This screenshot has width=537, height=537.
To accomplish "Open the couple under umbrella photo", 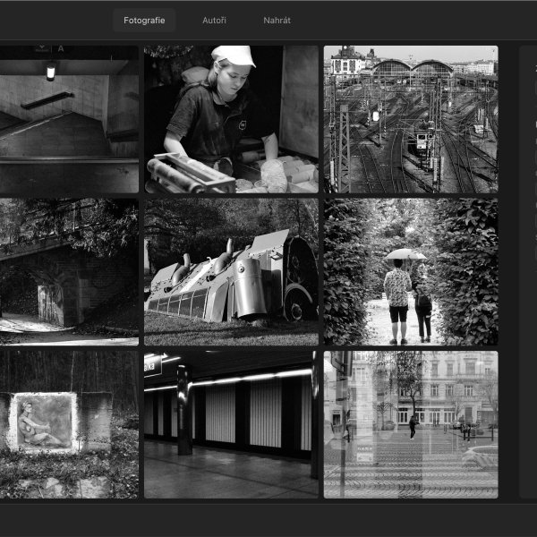I will 410,271.
